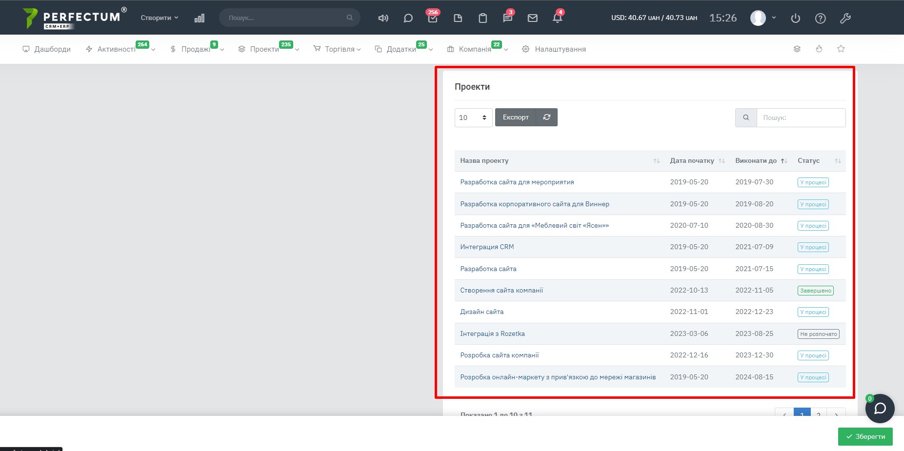The height and width of the screenshot is (451, 904).
Task: Click the notifications bell icon
Action: pyautogui.click(x=557, y=18)
